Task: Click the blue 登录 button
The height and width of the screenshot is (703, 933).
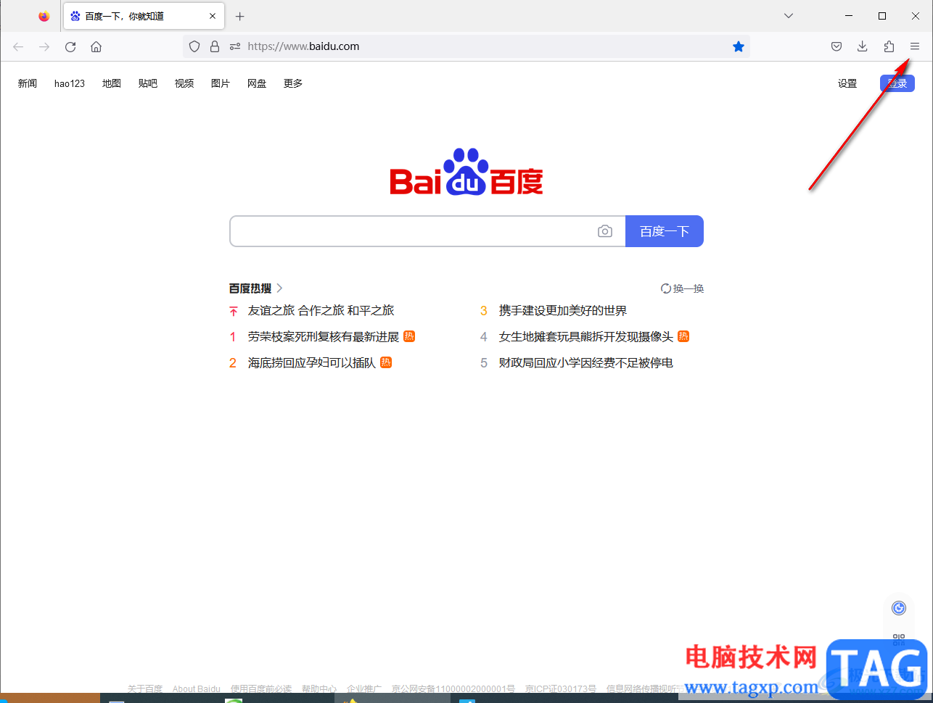Action: pyautogui.click(x=897, y=83)
